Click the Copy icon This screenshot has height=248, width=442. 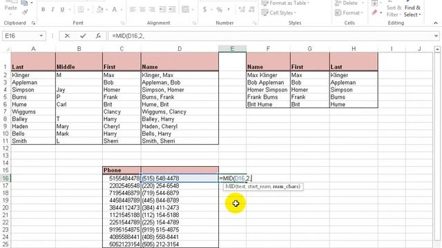25,3
